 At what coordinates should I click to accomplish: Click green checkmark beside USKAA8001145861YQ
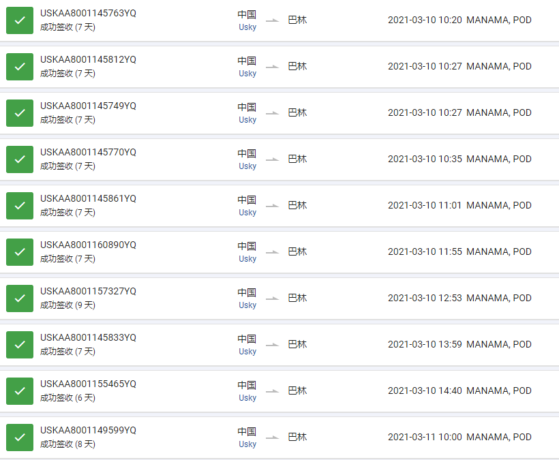(x=20, y=206)
